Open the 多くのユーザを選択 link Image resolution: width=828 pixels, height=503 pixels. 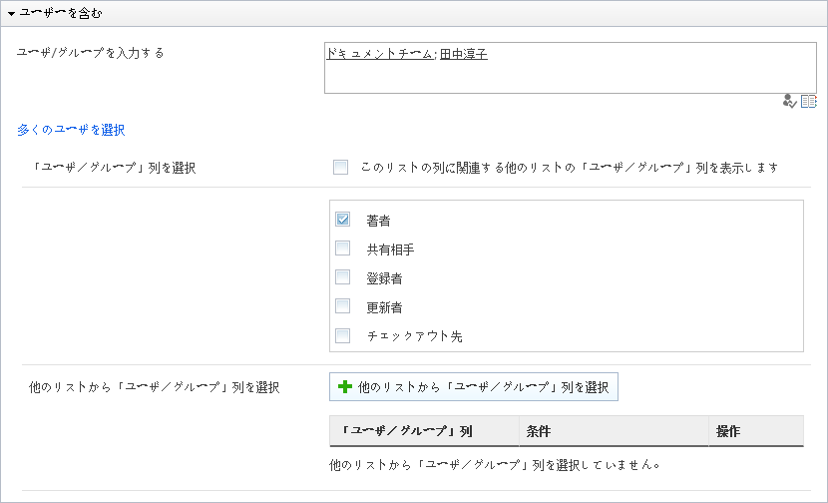(71, 130)
